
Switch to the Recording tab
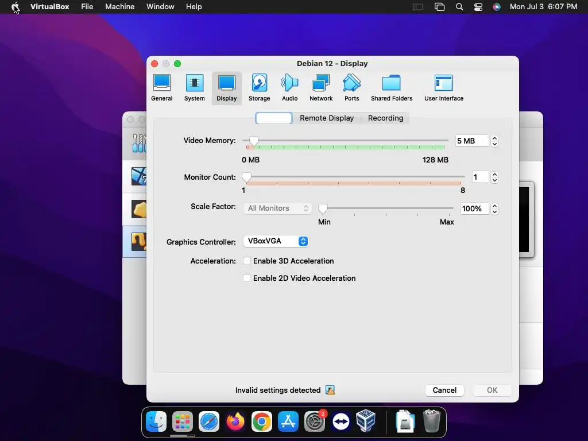[385, 118]
